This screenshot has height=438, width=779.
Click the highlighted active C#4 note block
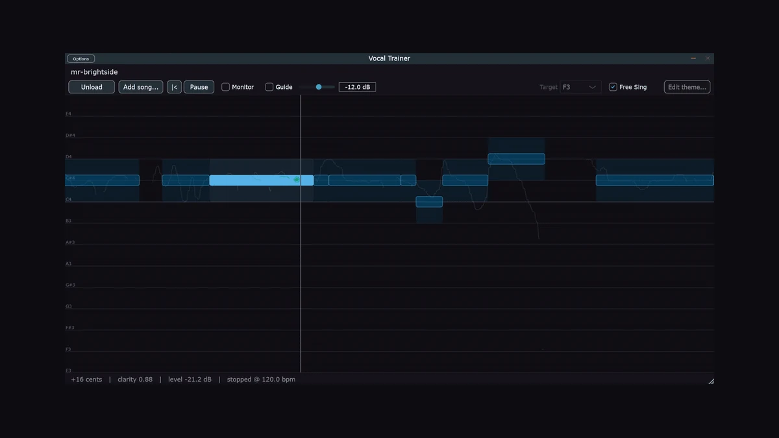point(262,180)
